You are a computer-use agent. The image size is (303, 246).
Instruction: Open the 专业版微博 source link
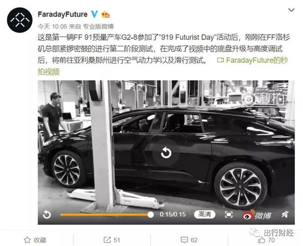[x=98, y=26]
